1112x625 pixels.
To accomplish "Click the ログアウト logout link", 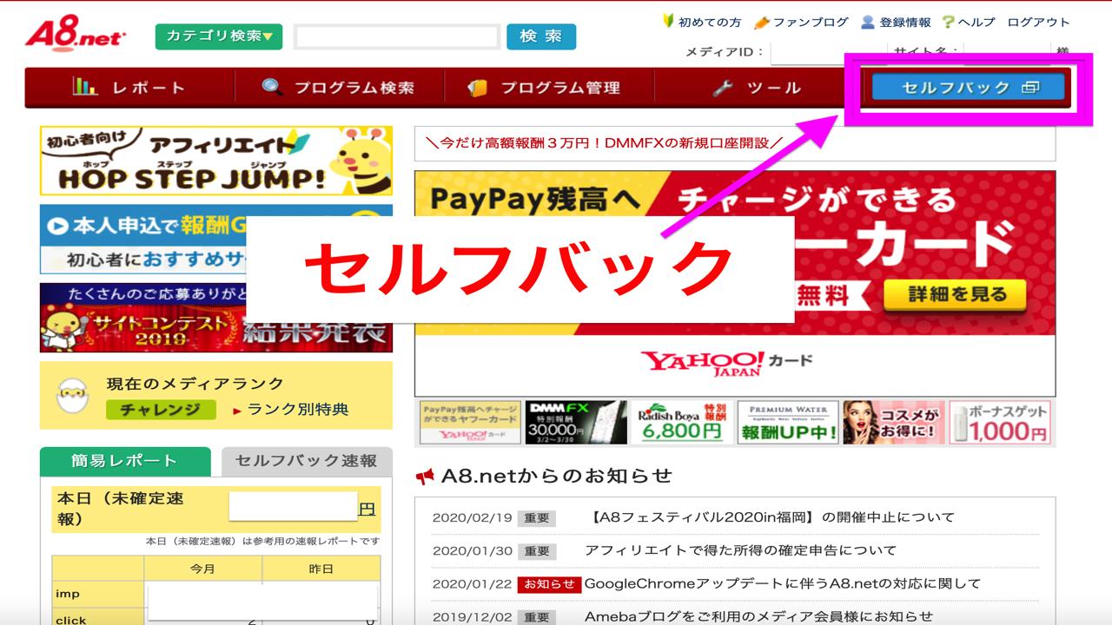I will (1038, 22).
